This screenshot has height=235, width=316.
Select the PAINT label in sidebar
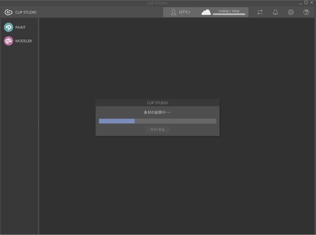[x=20, y=27]
